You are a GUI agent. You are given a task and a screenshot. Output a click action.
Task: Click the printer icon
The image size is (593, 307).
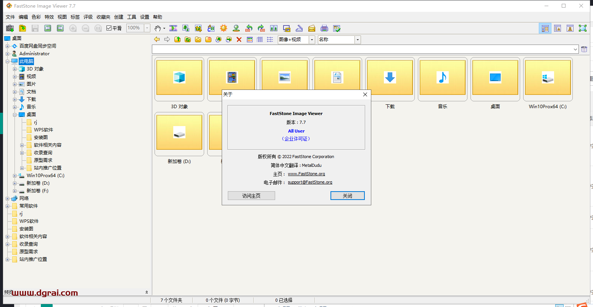click(324, 28)
